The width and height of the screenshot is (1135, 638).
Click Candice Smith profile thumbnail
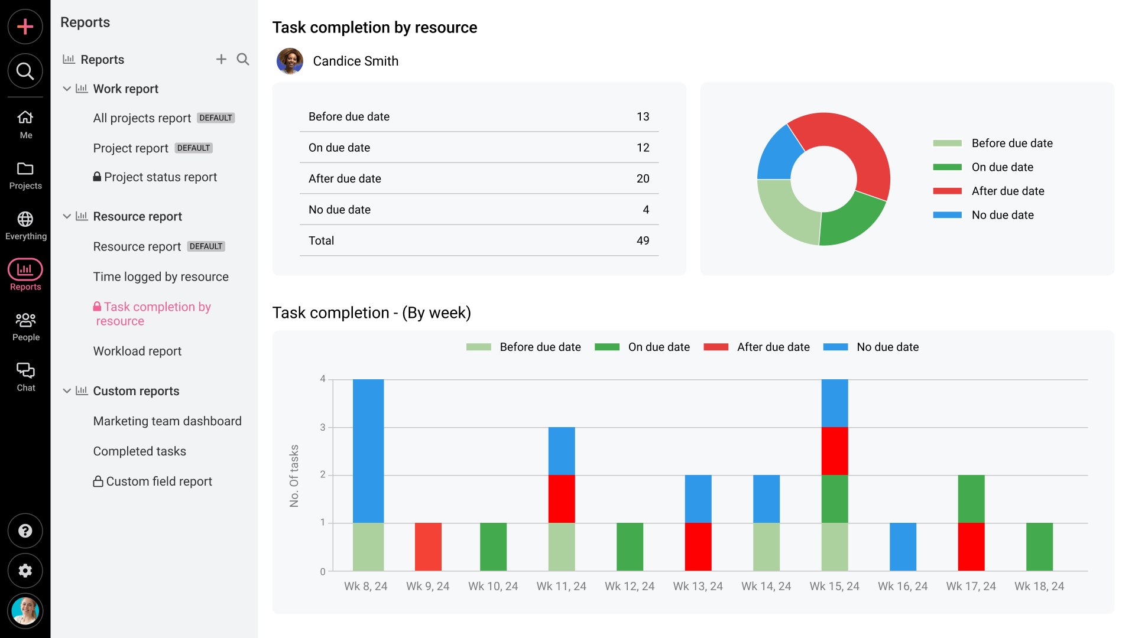[290, 61]
